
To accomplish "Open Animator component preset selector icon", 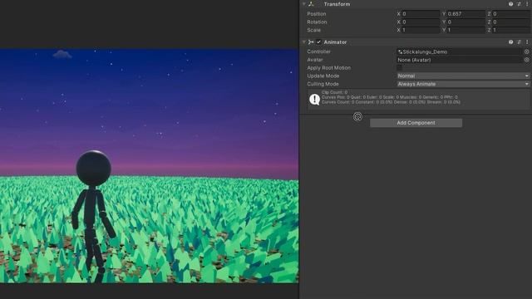I will (519, 42).
